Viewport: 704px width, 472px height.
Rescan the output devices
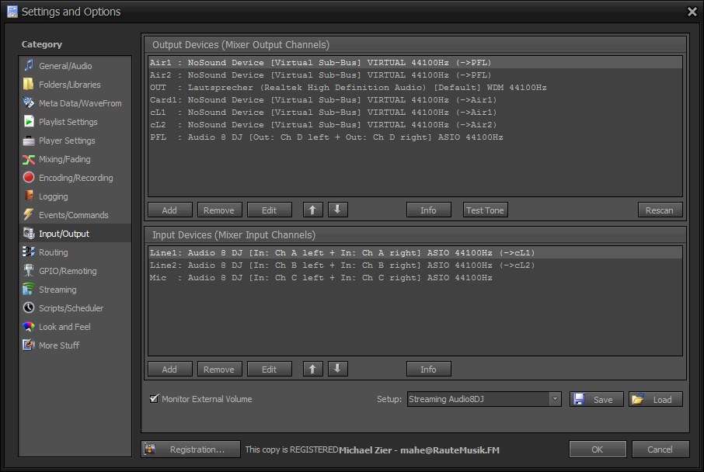pyautogui.click(x=660, y=210)
